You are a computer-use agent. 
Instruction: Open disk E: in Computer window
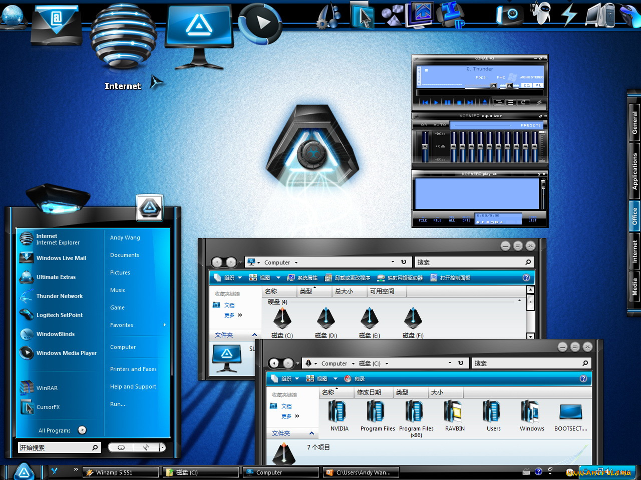[369, 323]
